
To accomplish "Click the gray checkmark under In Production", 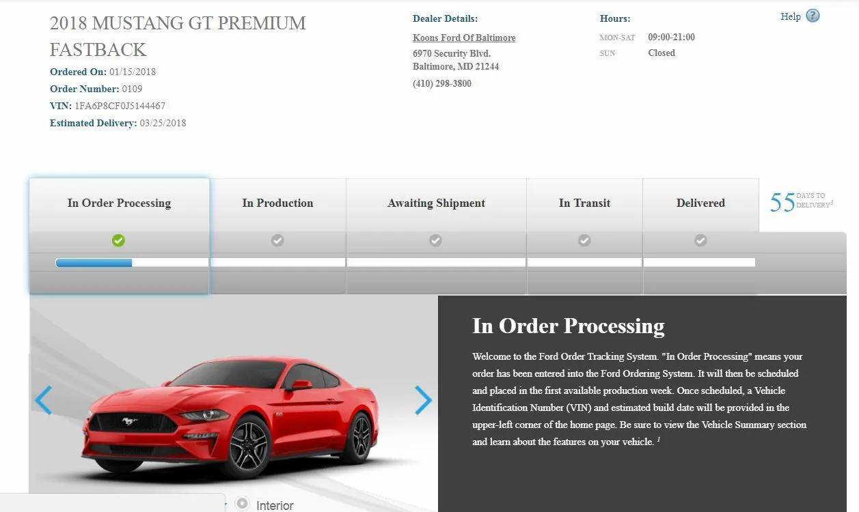I will [277, 240].
